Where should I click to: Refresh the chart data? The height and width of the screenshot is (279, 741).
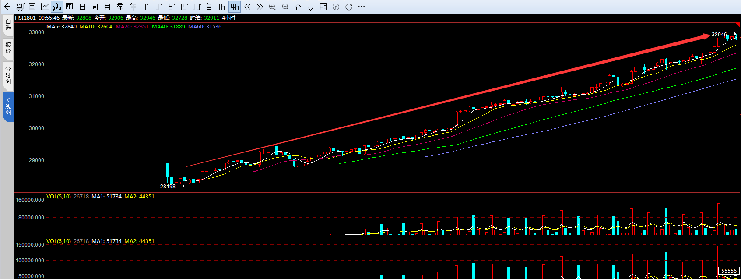point(349,7)
